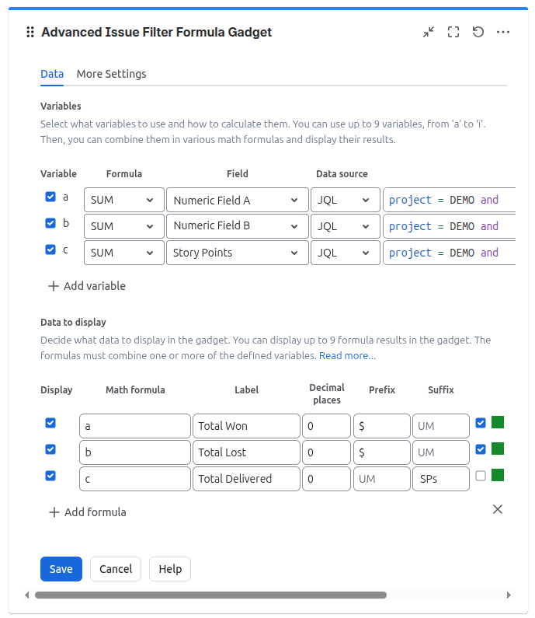Open SUM formula dropdown for variable b
The height and width of the screenshot is (618, 535).
124,226
